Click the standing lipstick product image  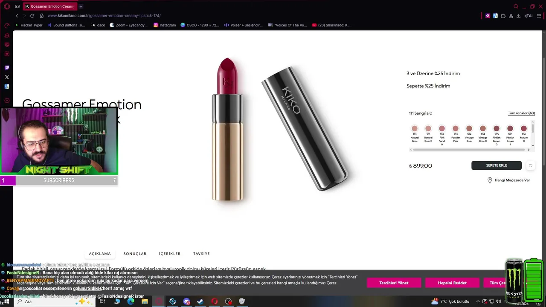click(x=227, y=129)
